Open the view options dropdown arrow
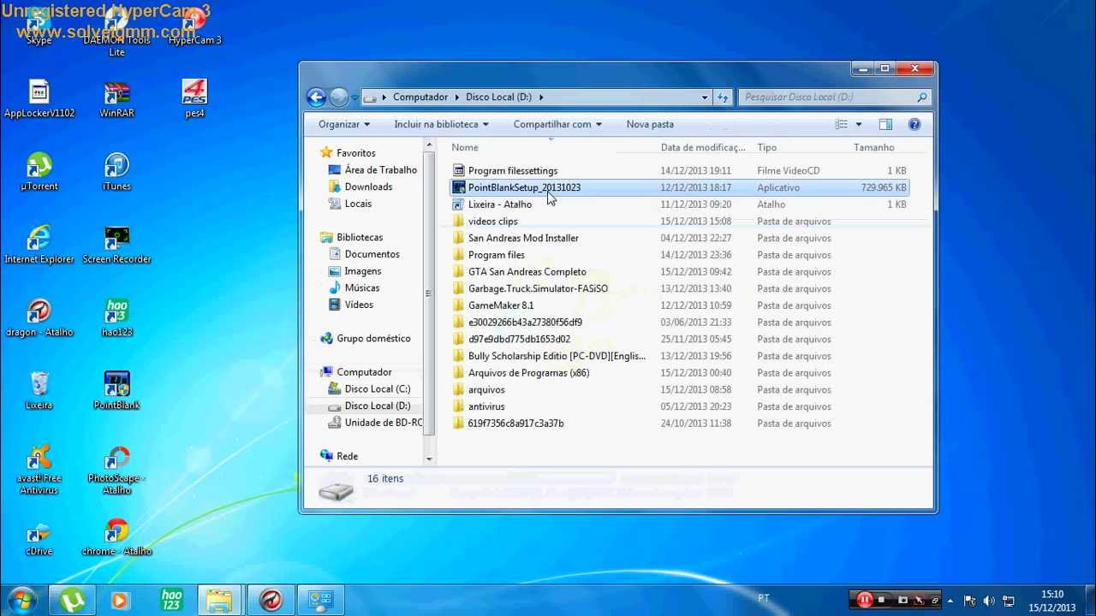The image size is (1096, 616). (x=859, y=125)
